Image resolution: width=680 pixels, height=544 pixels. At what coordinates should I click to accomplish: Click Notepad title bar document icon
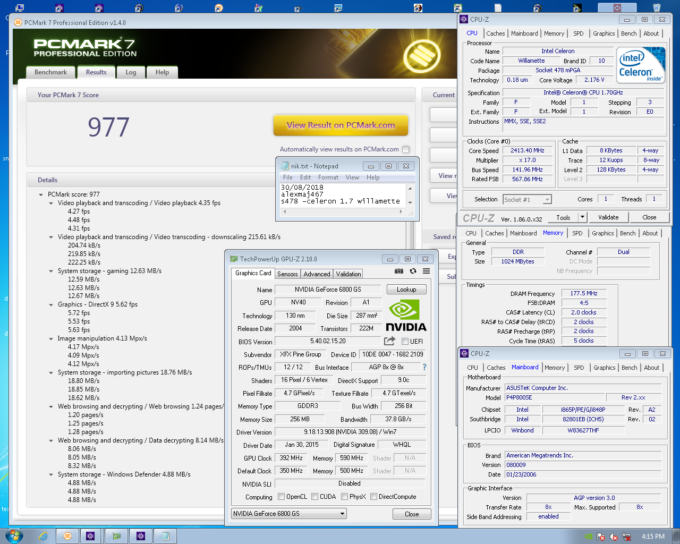285,166
